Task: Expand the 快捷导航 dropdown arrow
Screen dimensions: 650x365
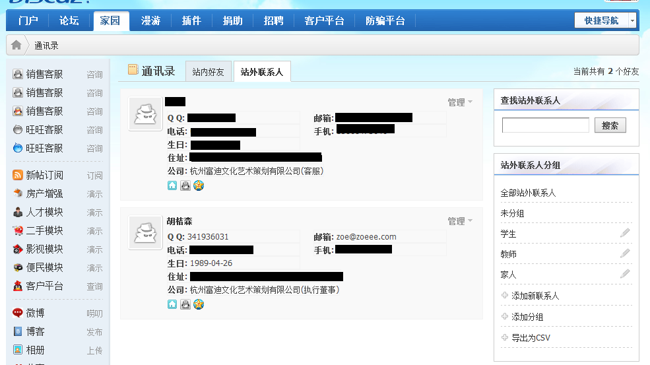Action: click(632, 20)
